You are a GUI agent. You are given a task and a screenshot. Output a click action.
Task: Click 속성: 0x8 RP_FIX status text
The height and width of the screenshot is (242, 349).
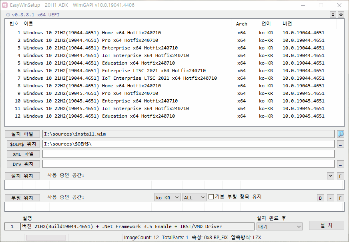(210, 238)
